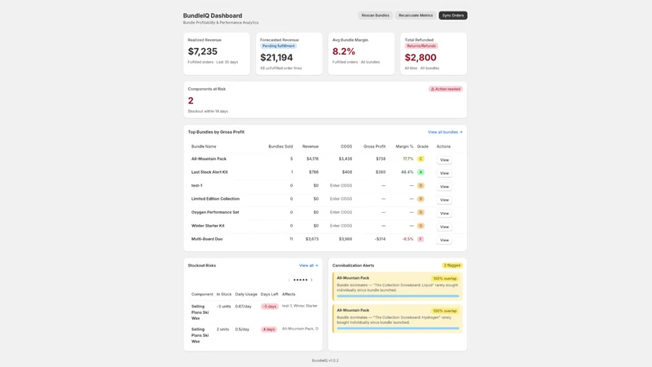Click the -8.5% margin value
The image size is (652, 367).
pyautogui.click(x=407, y=239)
